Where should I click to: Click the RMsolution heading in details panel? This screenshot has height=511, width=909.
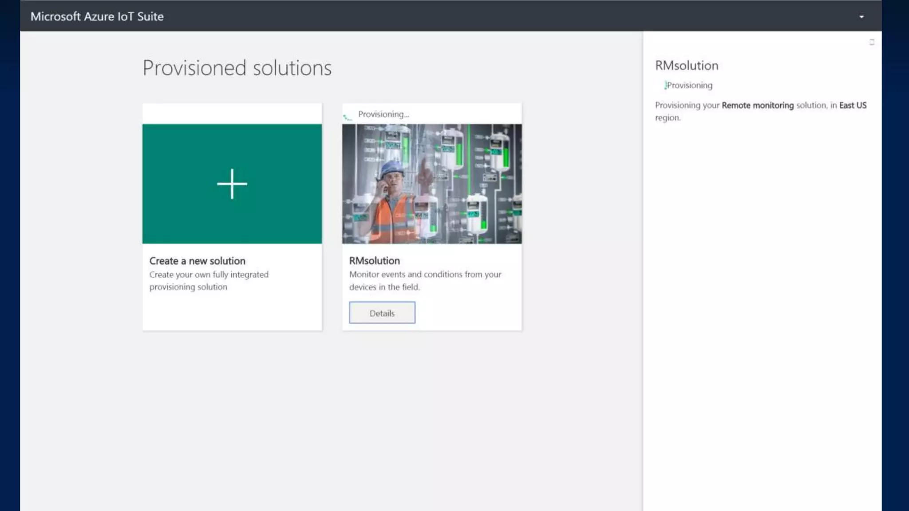click(686, 66)
